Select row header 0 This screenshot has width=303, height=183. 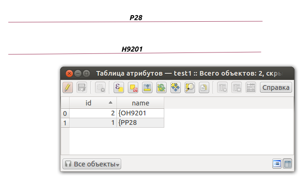point(65,113)
